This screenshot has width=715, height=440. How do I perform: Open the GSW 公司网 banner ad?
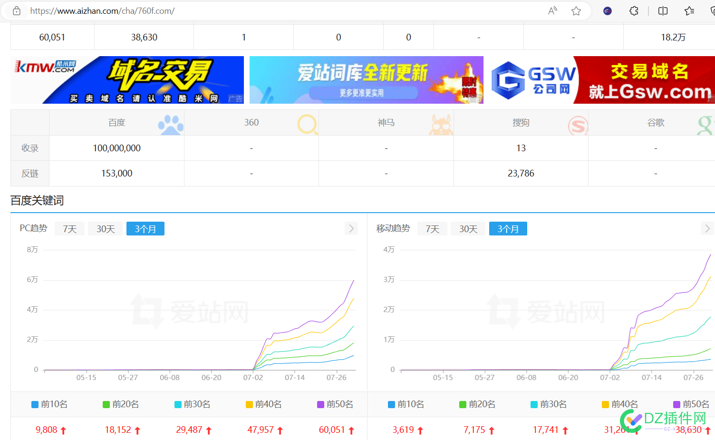[602, 80]
